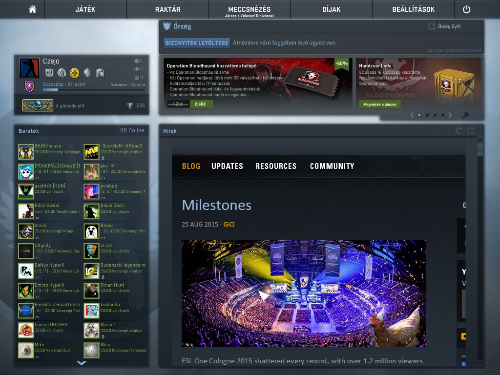This screenshot has height=375, width=500.
Task: Click Dudanszki legends ICE avatar
Action: pos(91,271)
